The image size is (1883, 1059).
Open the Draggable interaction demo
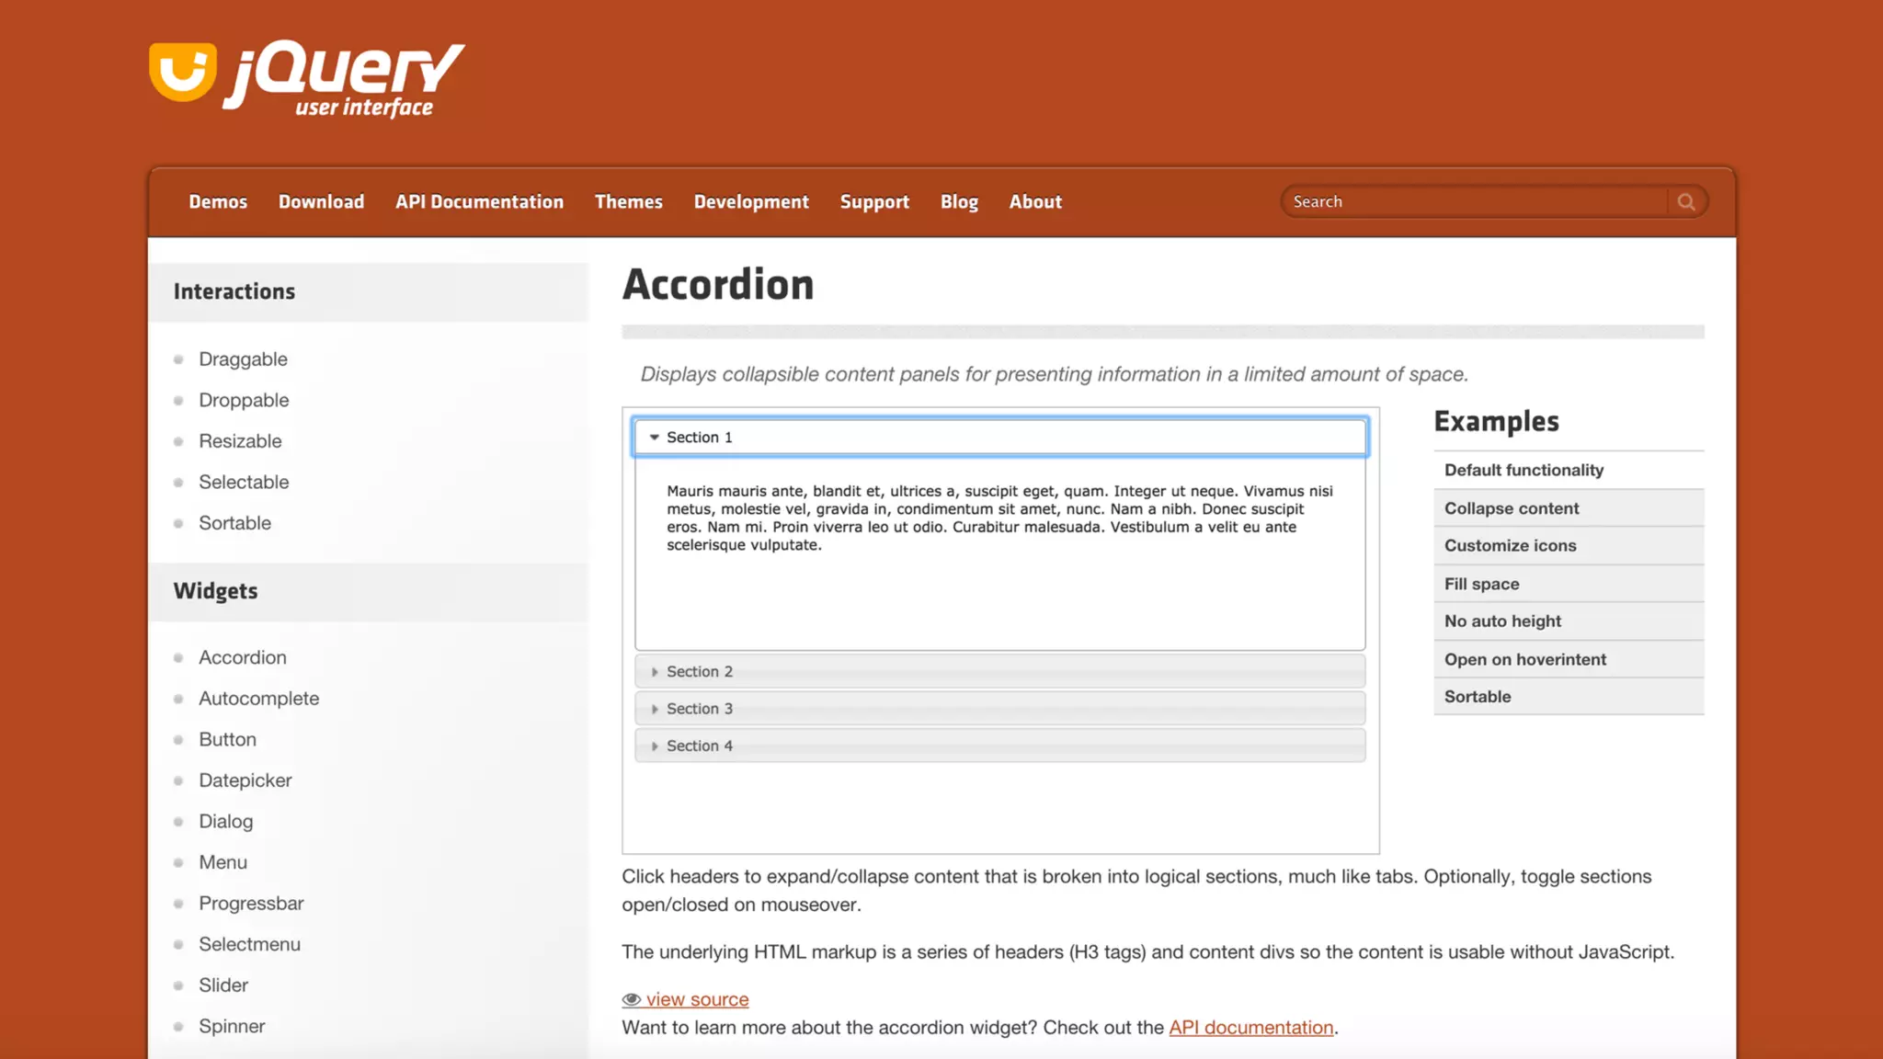(243, 359)
